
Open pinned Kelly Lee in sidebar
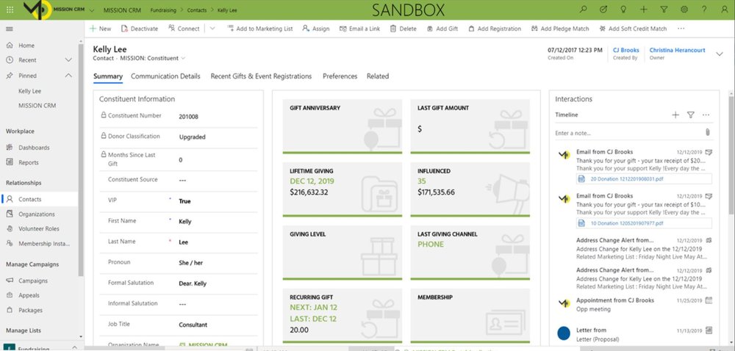click(30, 91)
